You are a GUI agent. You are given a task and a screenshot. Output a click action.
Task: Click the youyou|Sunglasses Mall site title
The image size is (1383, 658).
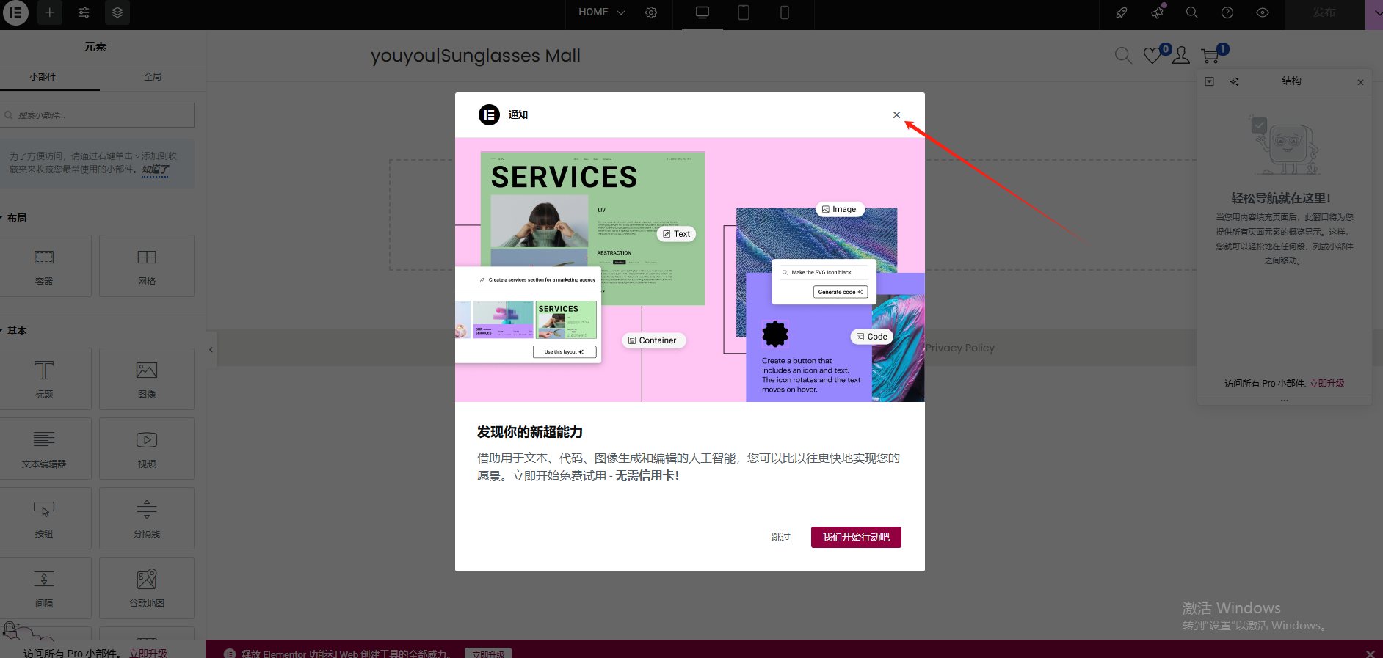[476, 56]
